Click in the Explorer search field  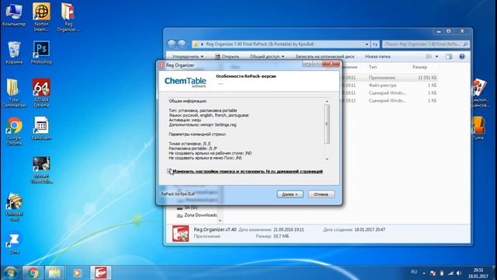tap(426, 44)
